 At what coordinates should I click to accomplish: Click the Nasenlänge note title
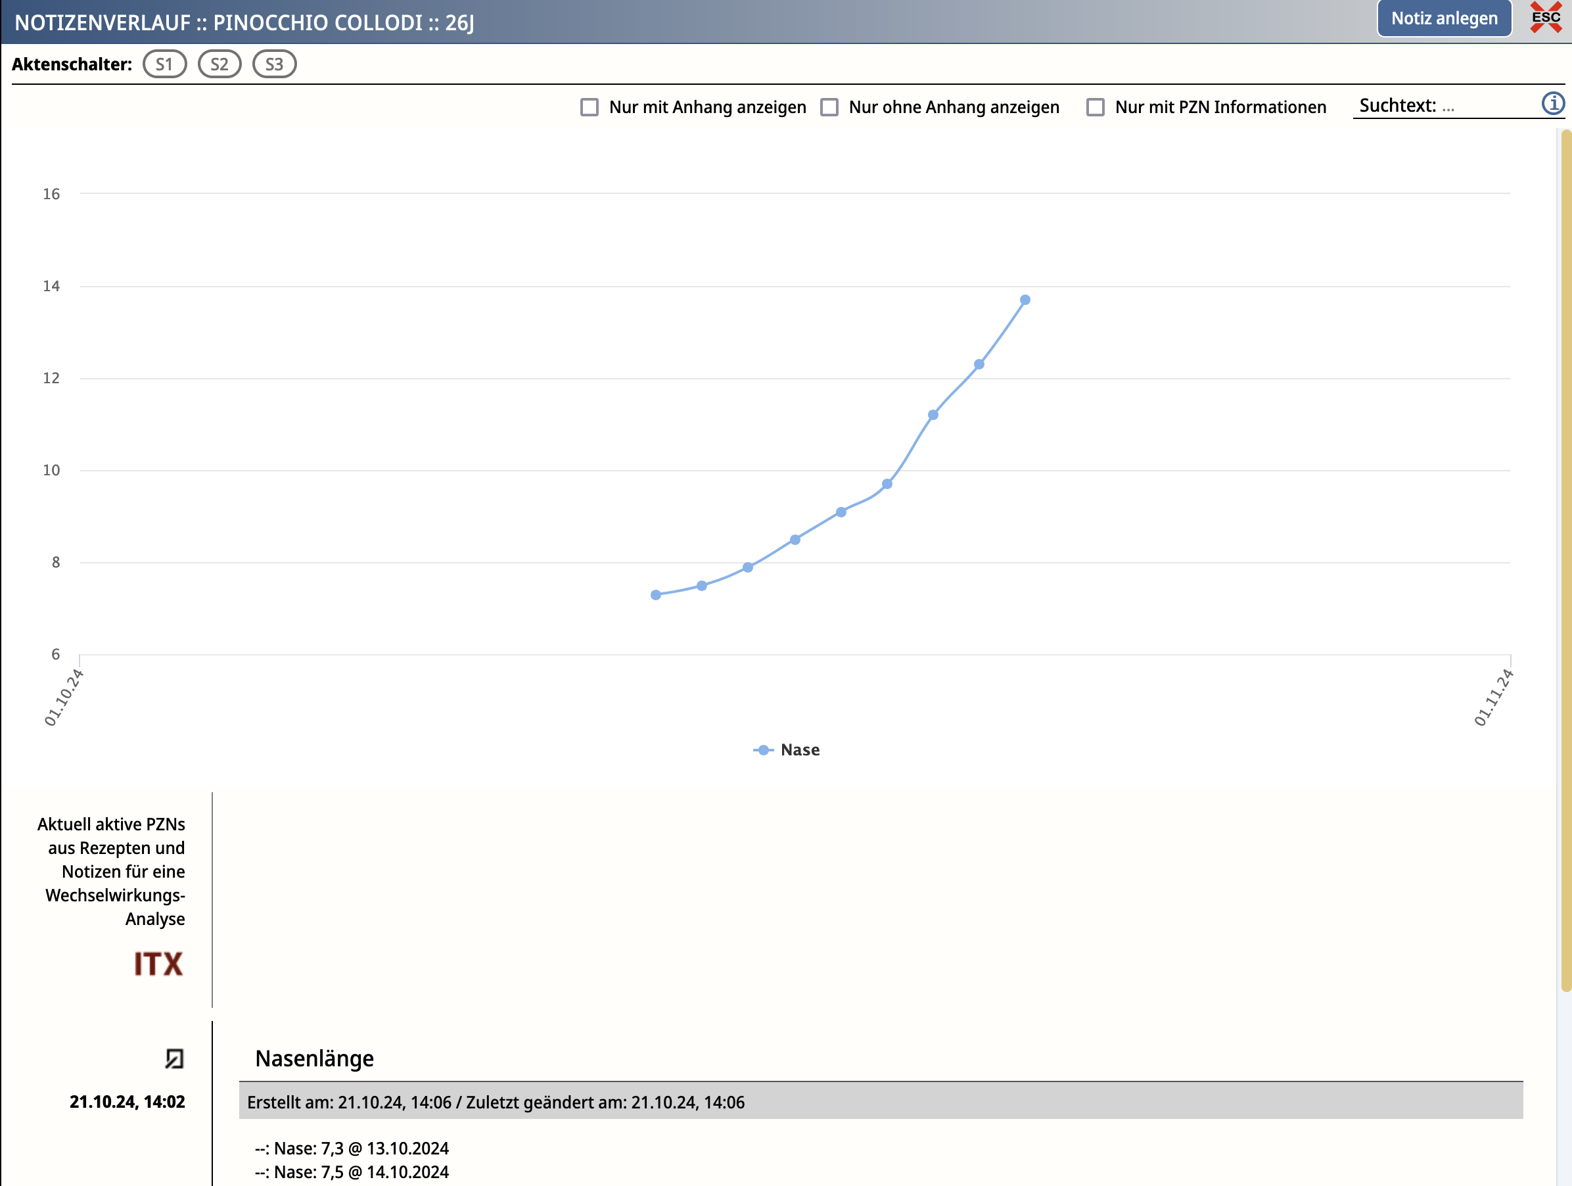click(x=314, y=1058)
